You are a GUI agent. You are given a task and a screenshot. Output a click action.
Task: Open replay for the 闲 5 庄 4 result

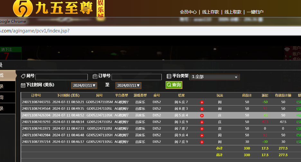202,115
